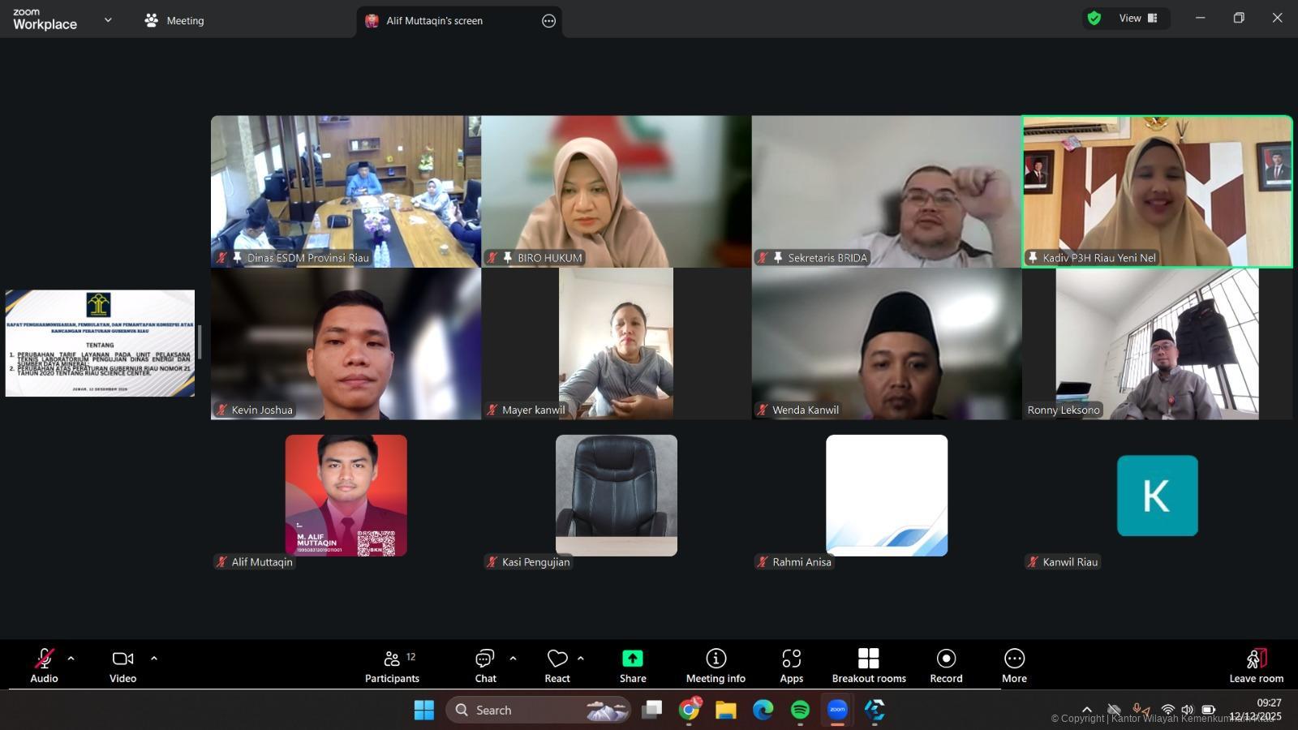Open the Participants panel
The height and width of the screenshot is (730, 1298).
point(392,665)
